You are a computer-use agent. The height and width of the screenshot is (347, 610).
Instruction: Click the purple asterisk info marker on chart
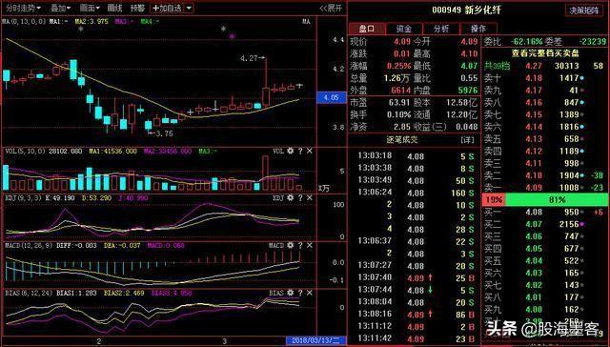pyautogui.click(x=232, y=36)
